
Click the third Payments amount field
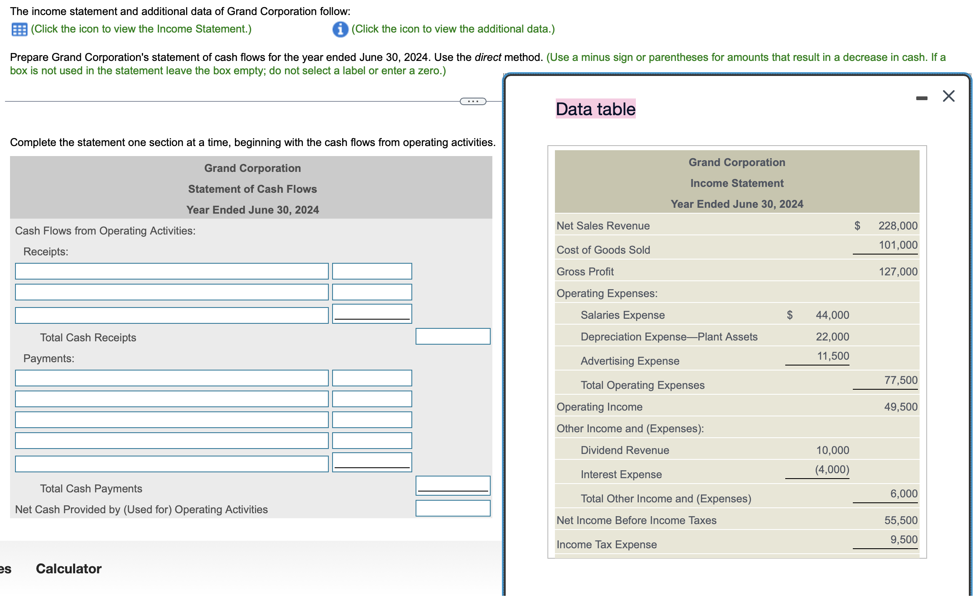coord(372,420)
